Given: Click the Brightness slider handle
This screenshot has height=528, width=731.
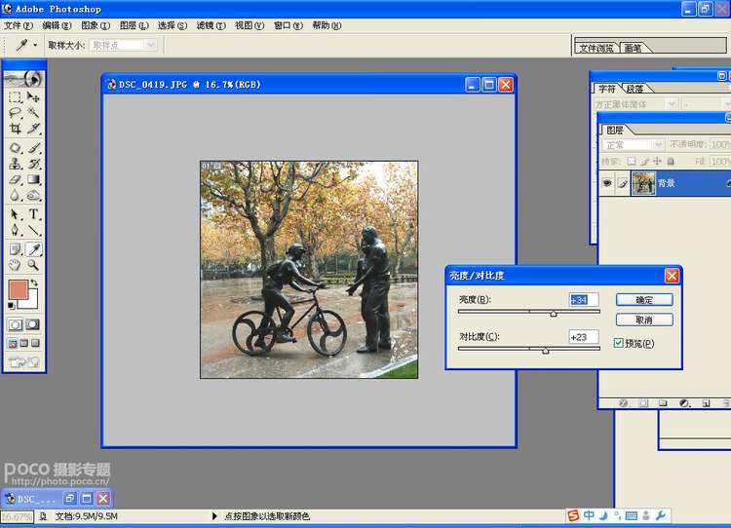Looking at the screenshot, I should coord(554,314).
